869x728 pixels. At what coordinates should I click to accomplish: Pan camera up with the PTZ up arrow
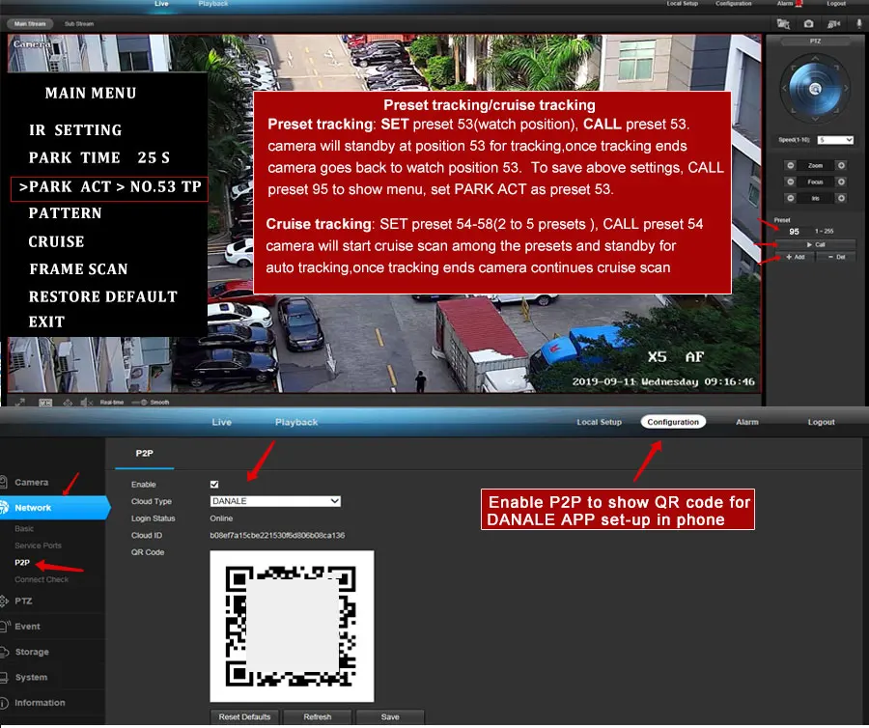point(815,58)
